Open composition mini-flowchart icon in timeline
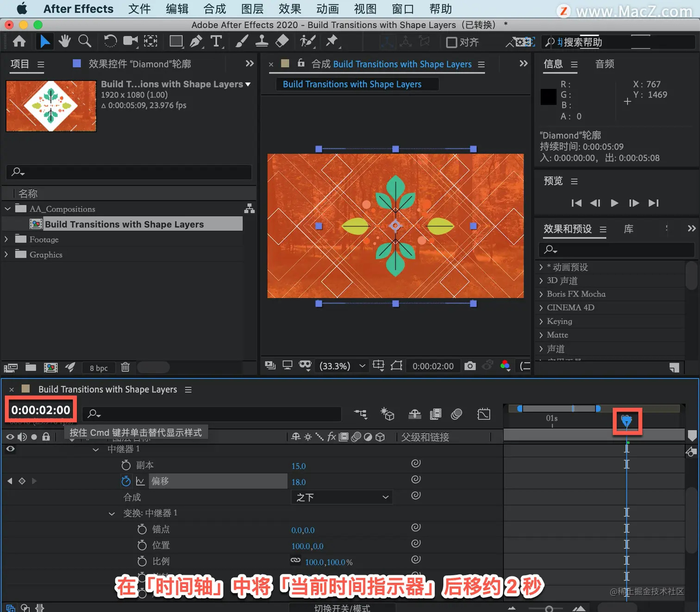Viewport: 700px width, 612px height. 361,414
